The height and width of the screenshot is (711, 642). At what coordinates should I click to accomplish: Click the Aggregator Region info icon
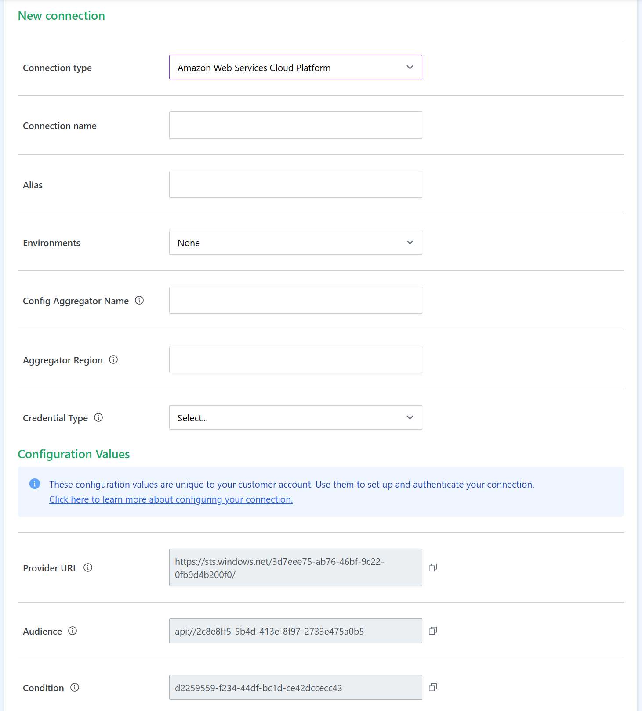(113, 360)
